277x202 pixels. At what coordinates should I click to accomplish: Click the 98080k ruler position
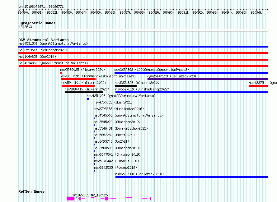point(23,12)
